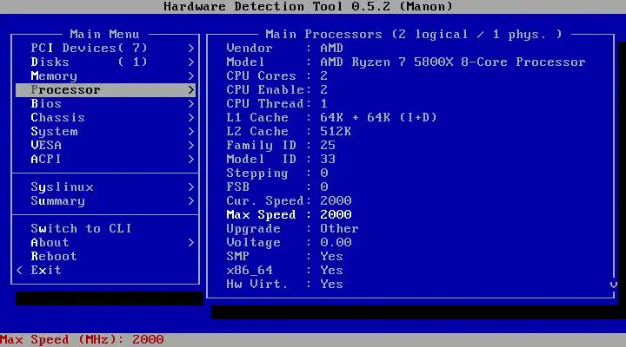This screenshot has height=347, width=626.
Task: Select the Stepping row
Action: [x=276, y=173]
